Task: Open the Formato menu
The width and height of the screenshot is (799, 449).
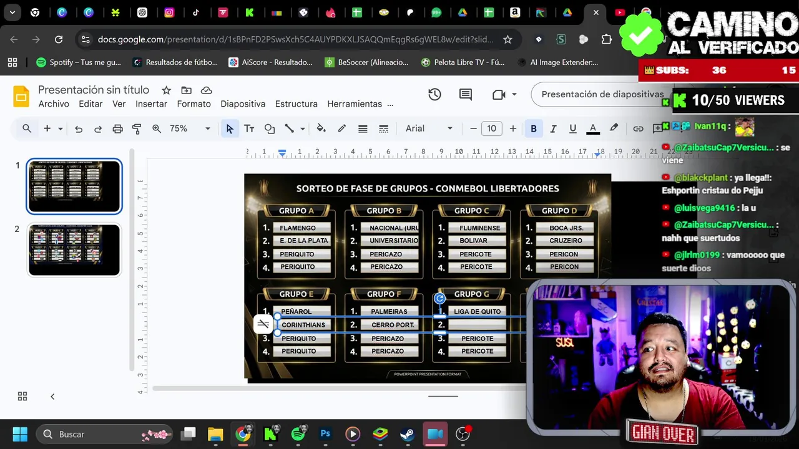Action: (194, 104)
